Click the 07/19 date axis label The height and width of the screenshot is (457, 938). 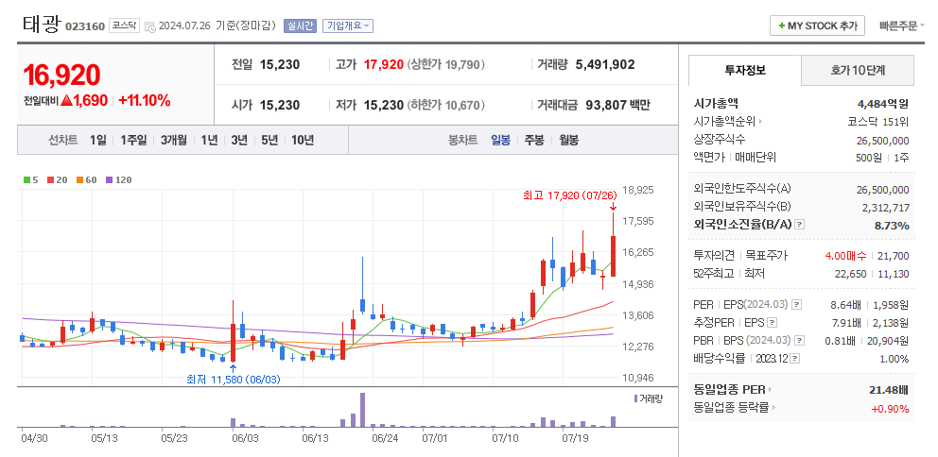[575, 438]
